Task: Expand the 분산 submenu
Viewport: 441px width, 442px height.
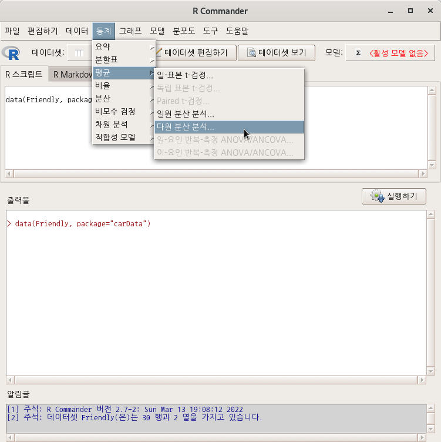Action: coord(124,99)
